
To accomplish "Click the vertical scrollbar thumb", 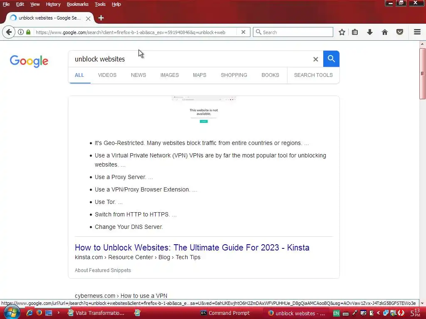I will point(422,74).
